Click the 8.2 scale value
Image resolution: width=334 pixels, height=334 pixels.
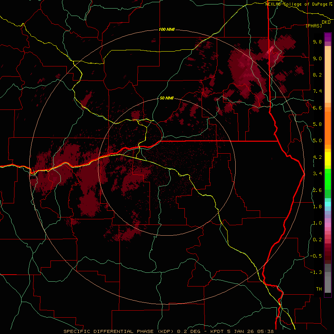[x=317, y=75]
